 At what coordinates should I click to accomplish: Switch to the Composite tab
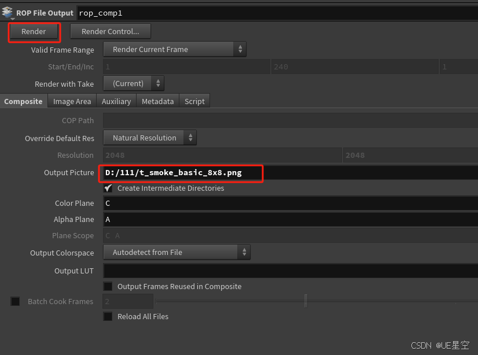coord(24,101)
